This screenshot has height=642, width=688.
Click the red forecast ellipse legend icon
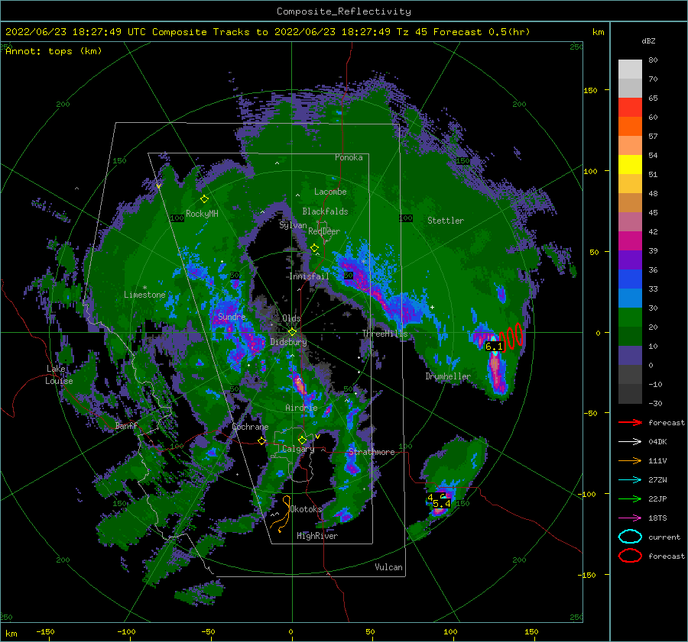[x=630, y=556]
